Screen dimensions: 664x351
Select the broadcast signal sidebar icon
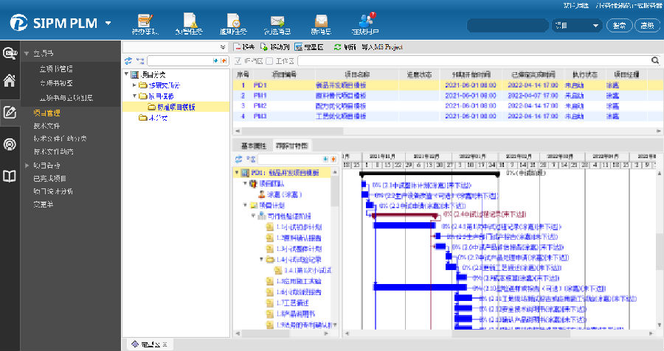pos(10,144)
